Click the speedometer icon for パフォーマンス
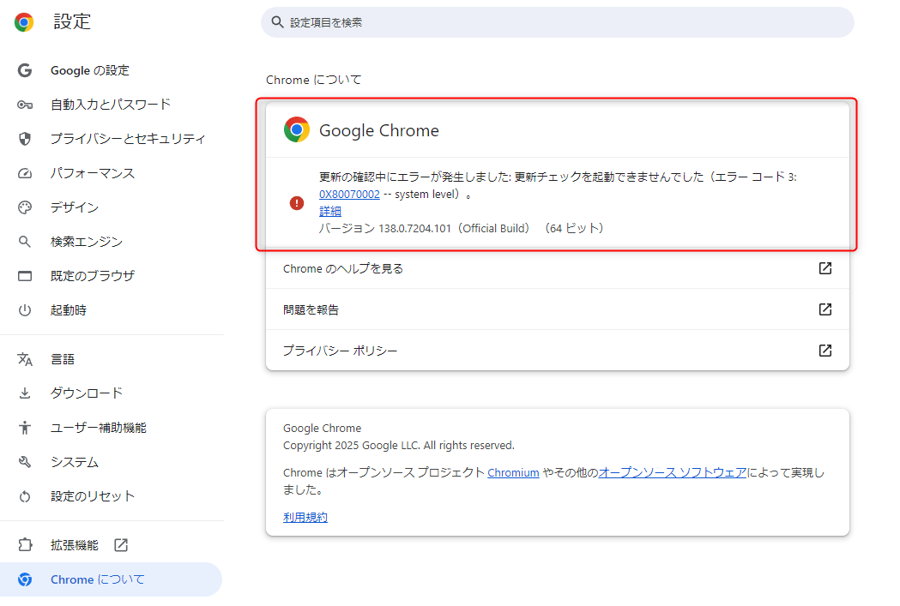The height and width of the screenshot is (606, 900). (25, 173)
